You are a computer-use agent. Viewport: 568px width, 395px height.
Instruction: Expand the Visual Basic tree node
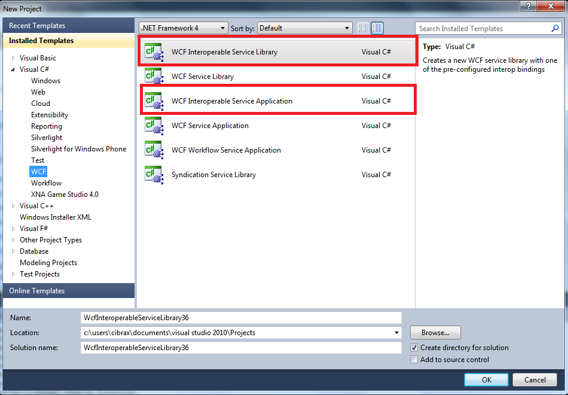(13, 58)
